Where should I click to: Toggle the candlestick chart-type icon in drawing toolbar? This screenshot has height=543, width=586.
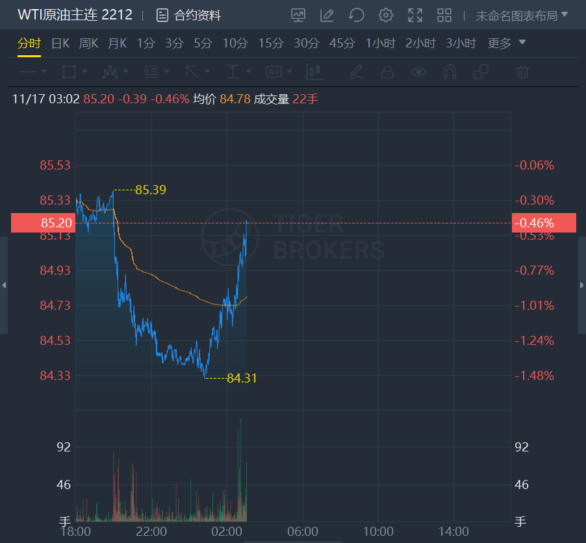click(315, 71)
